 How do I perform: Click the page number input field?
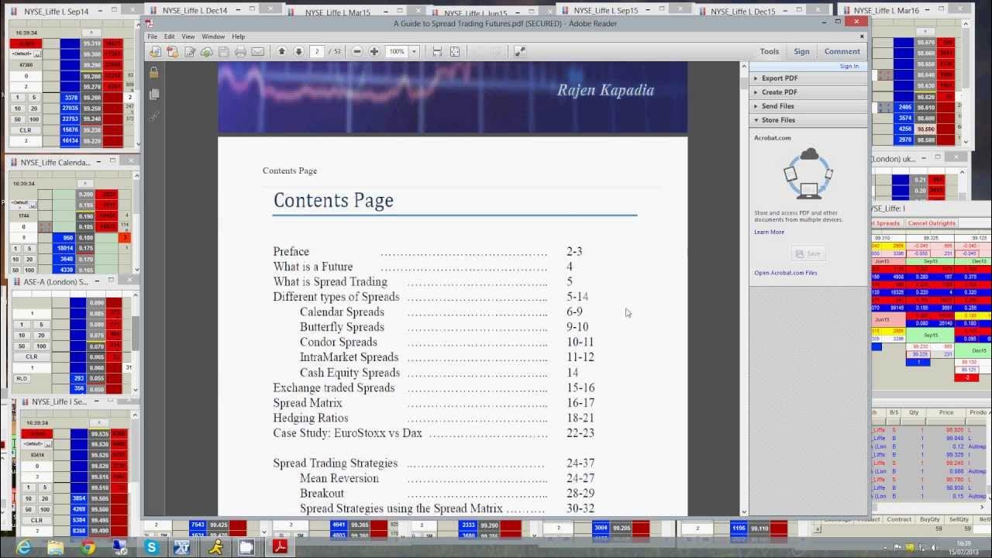[317, 51]
